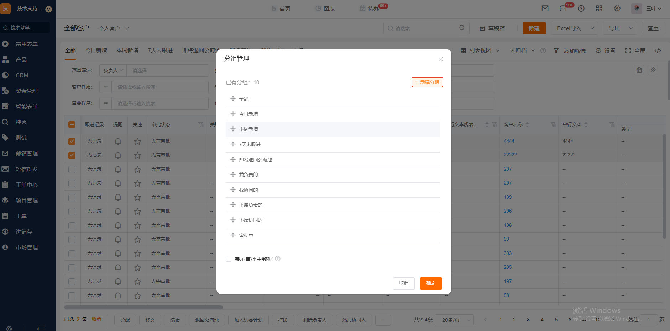Star the first customer row
The height and width of the screenshot is (331, 670).
point(137,141)
